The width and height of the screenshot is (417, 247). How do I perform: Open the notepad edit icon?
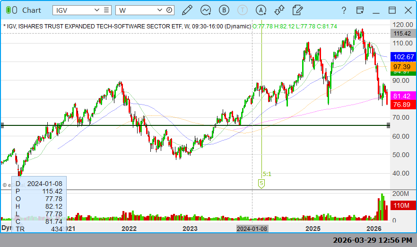297,10
